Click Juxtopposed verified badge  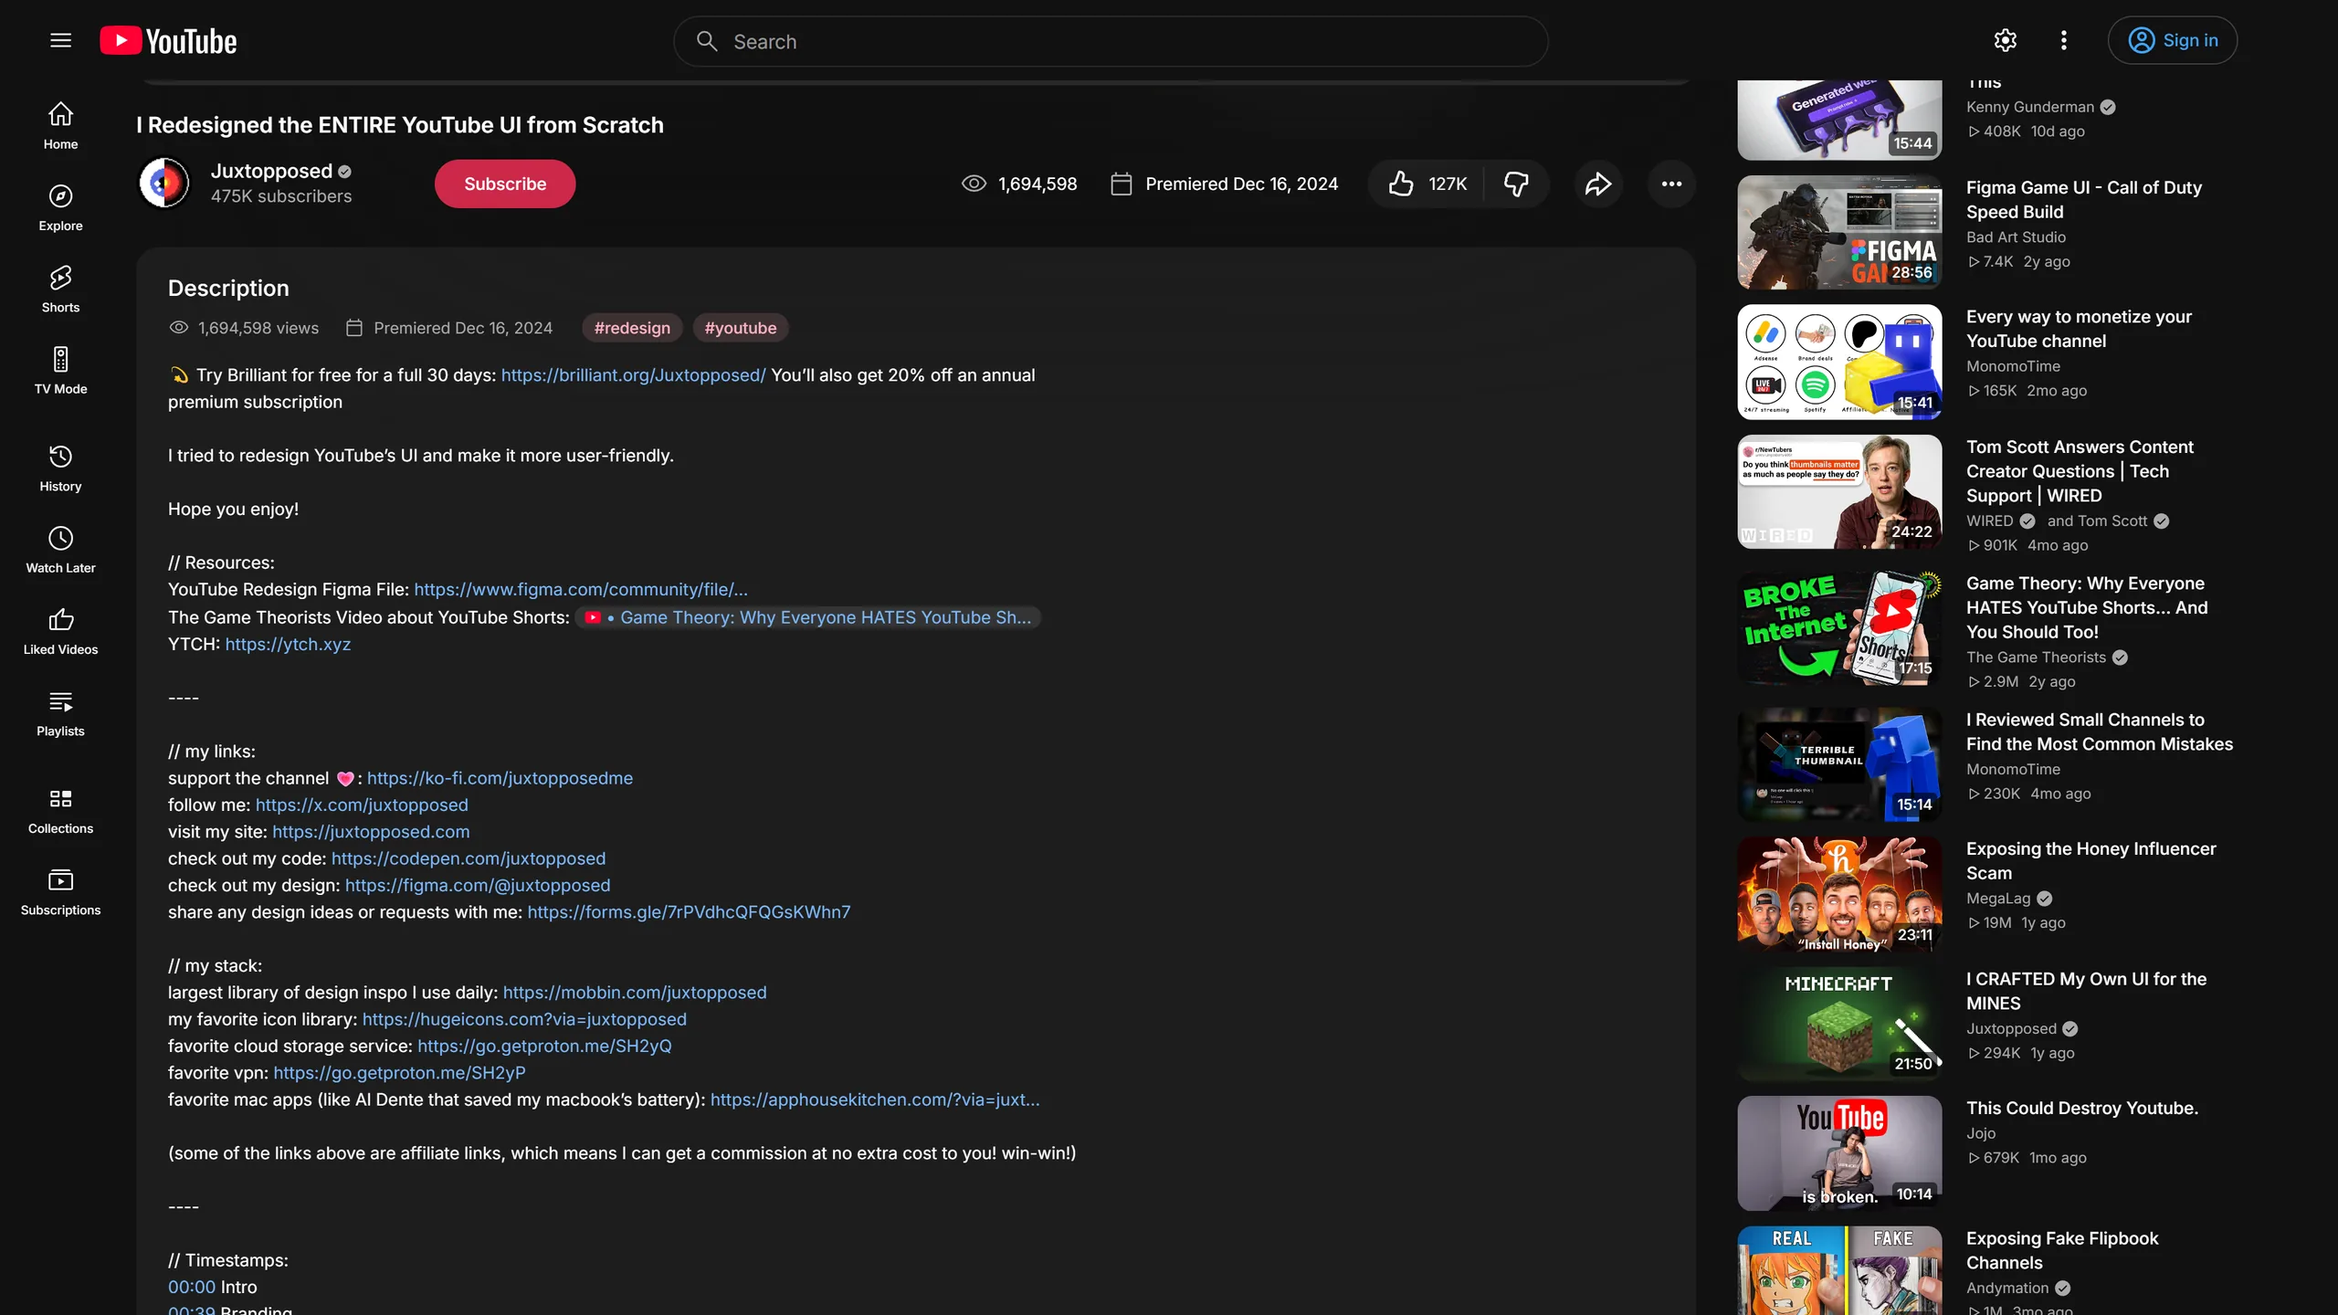344,172
